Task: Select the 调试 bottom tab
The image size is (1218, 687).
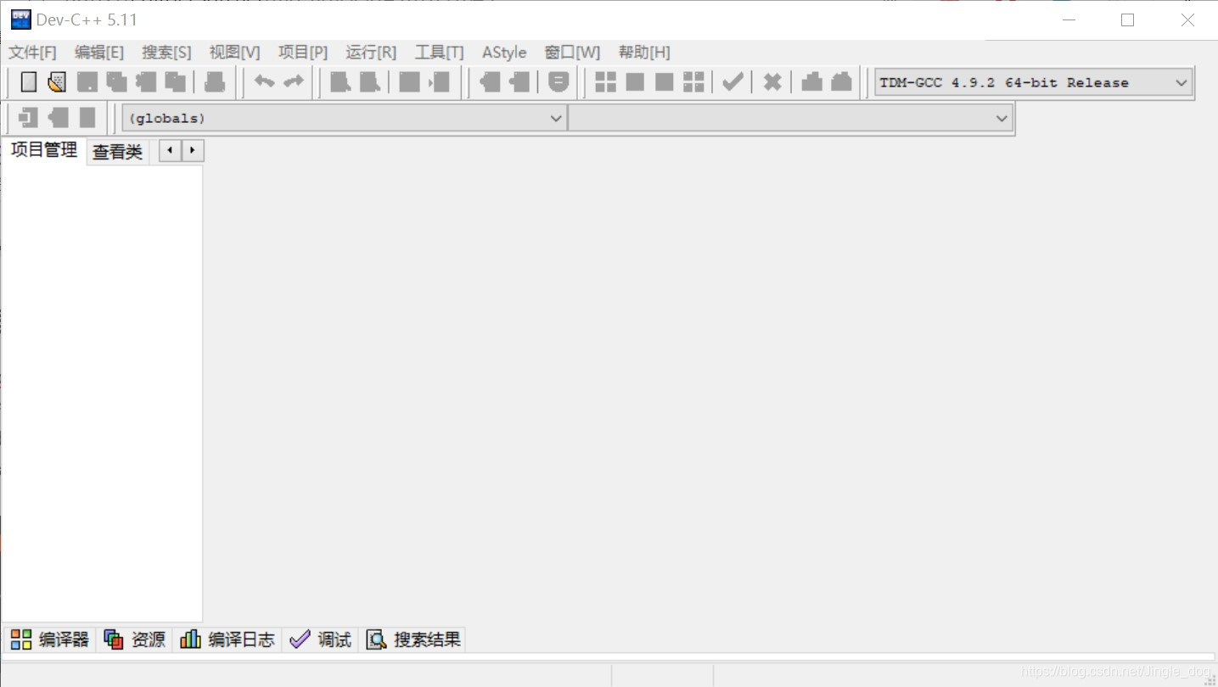Action: [x=320, y=640]
